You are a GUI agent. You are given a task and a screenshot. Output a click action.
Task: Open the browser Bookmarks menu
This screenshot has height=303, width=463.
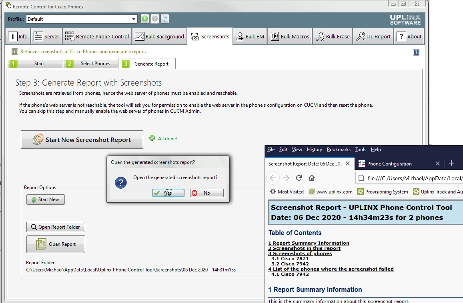339,150
